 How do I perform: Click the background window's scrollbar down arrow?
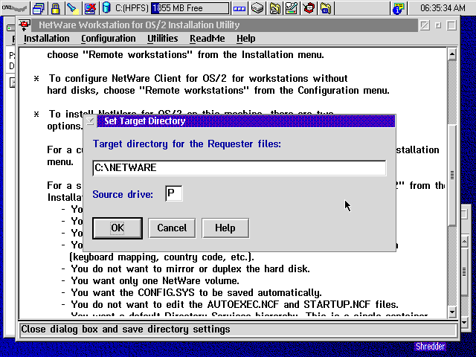(464, 322)
